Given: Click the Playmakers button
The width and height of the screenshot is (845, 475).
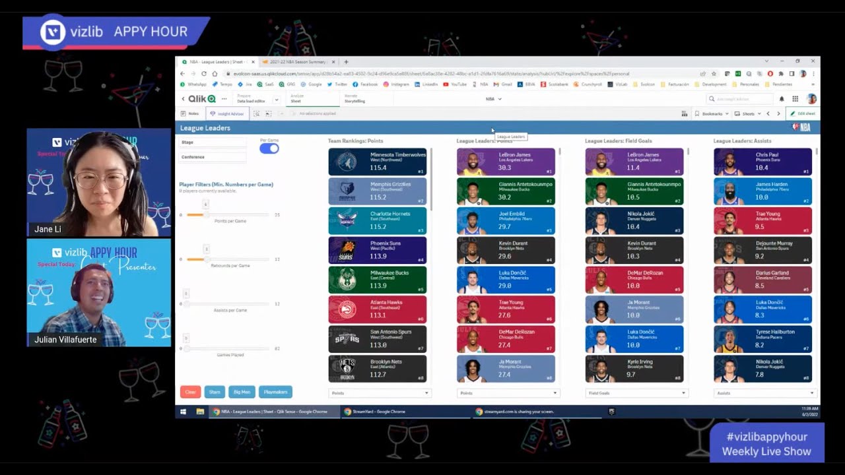Looking at the screenshot, I should tap(275, 392).
